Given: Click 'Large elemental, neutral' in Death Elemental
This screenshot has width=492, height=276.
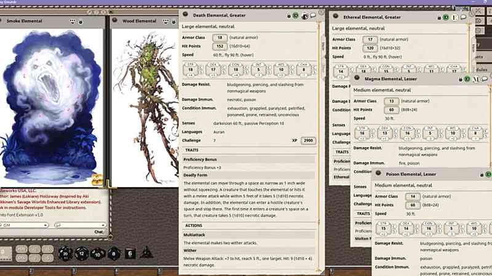Looking at the screenshot, I should point(208,26).
